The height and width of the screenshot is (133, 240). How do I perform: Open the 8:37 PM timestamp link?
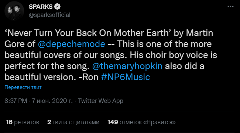click(16, 101)
